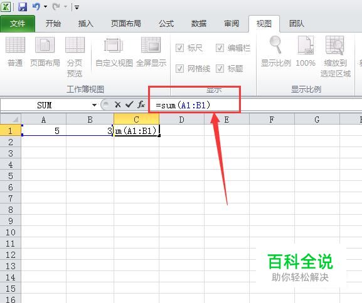Switch to the 开始 tab

click(53, 24)
